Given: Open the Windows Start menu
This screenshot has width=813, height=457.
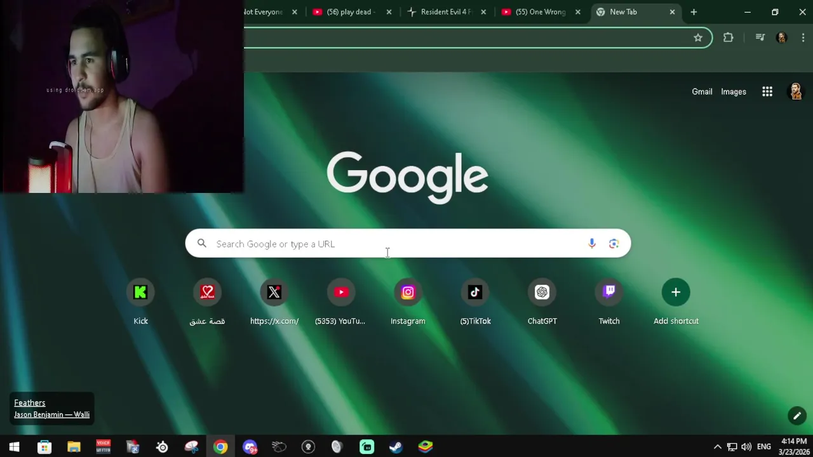Looking at the screenshot, I should pos(14,447).
